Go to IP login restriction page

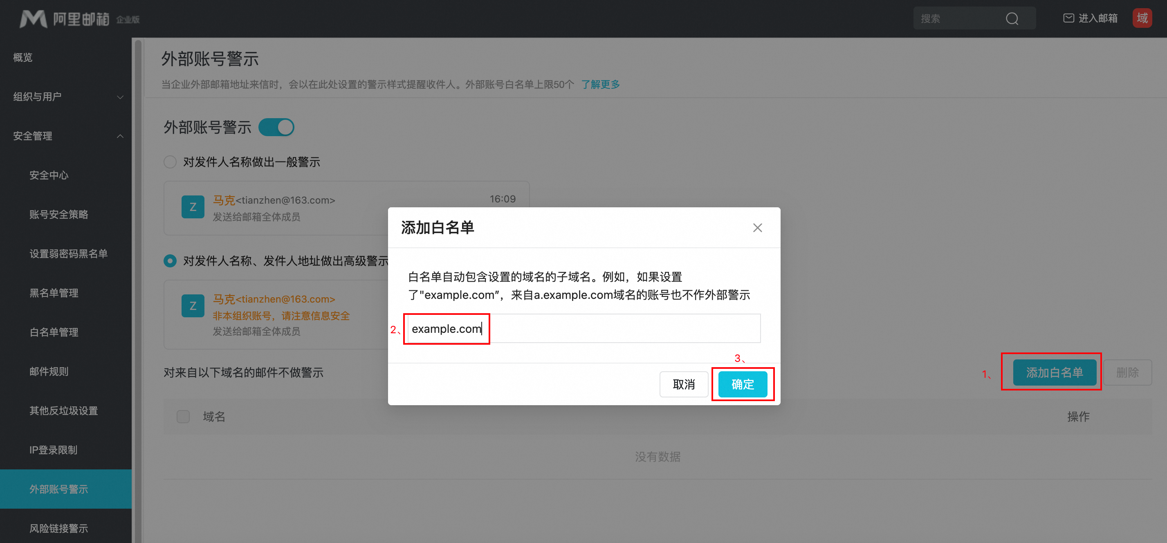pos(54,450)
